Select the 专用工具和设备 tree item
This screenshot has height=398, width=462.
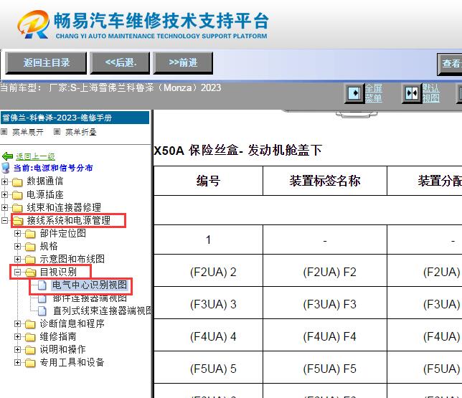(72, 362)
